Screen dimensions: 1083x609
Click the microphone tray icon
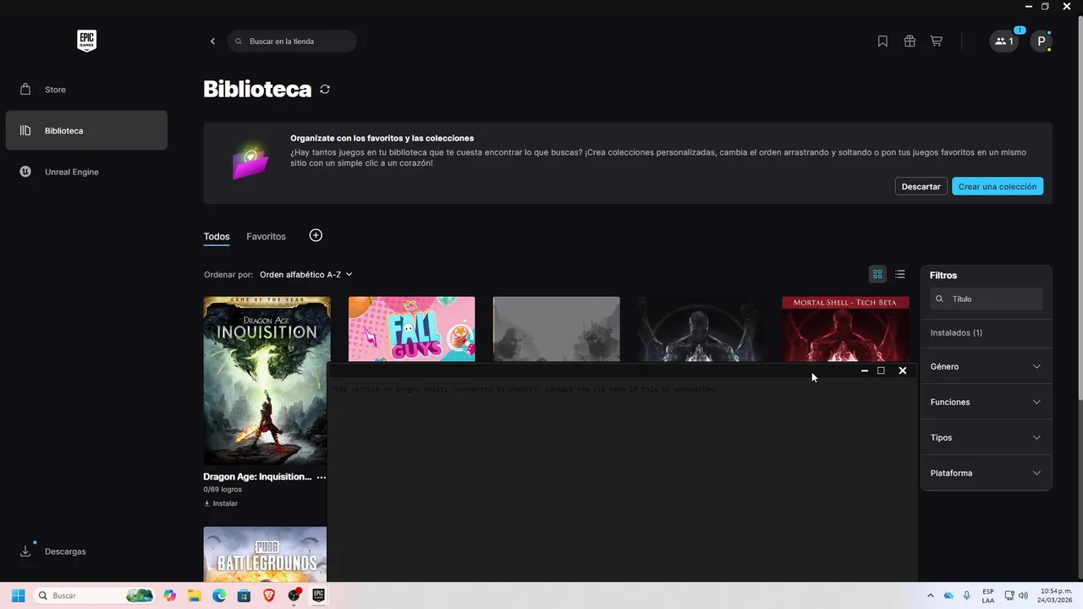967,595
